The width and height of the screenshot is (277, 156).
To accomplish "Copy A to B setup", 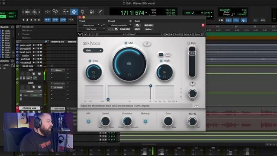I will (178, 34).
